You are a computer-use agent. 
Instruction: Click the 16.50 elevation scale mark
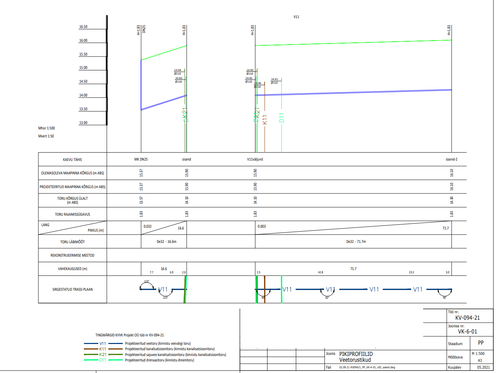pyautogui.click(x=83, y=27)
